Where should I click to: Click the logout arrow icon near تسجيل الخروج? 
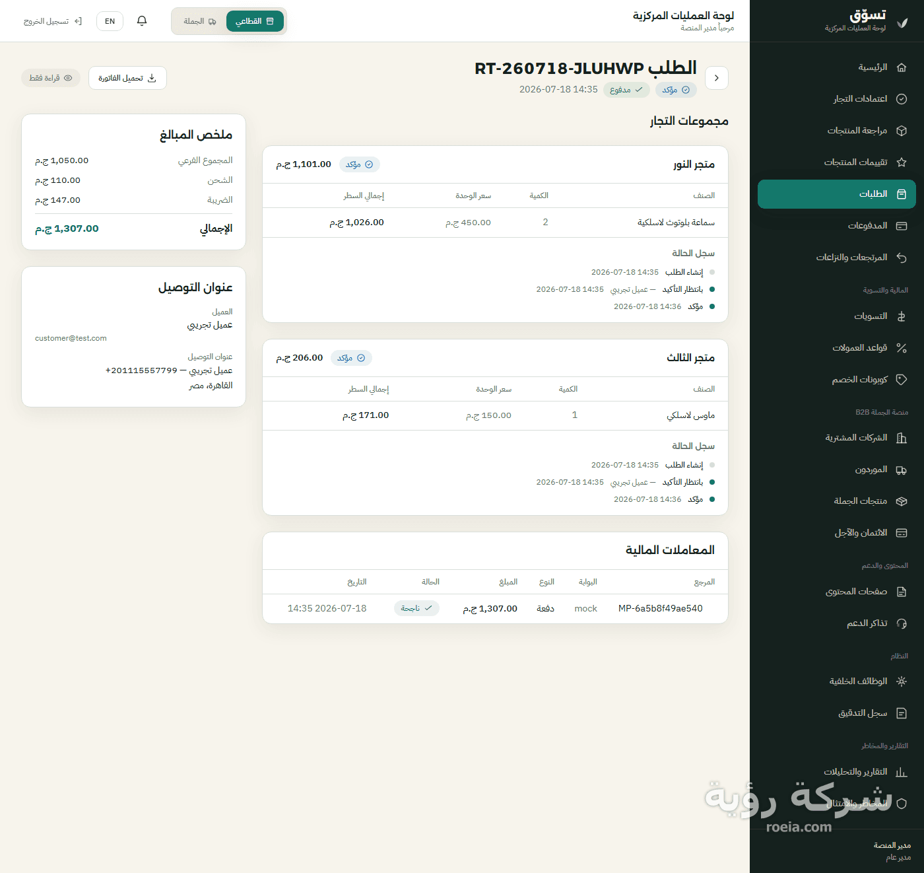click(x=78, y=21)
